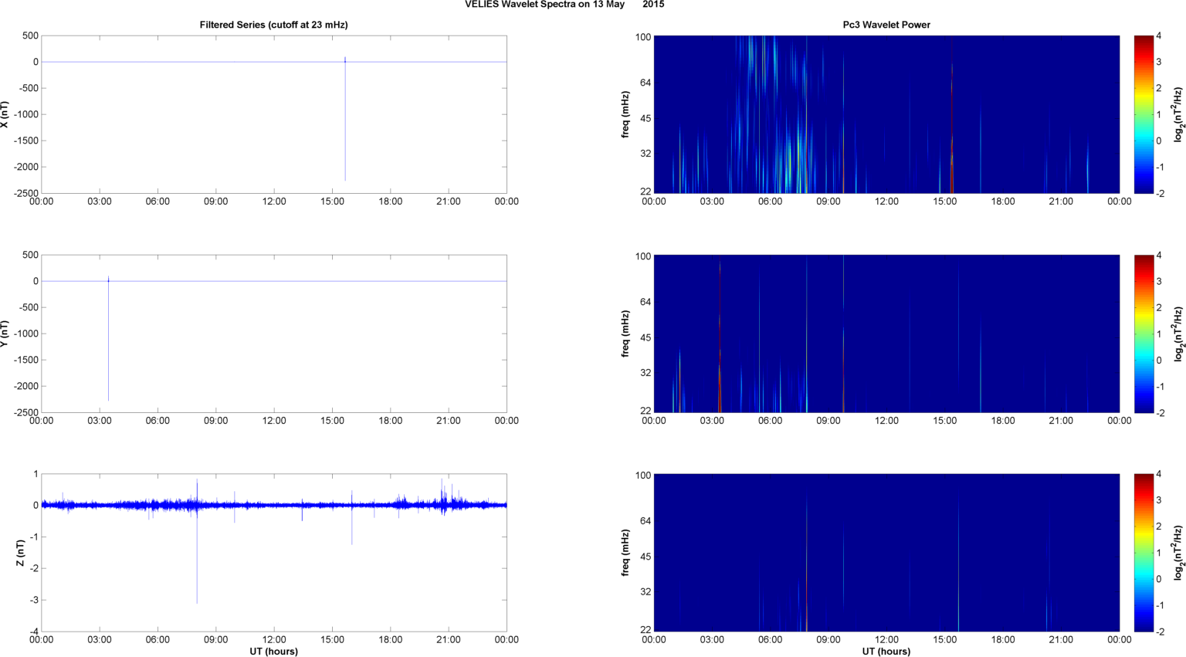Screen dimensions: 1186x657
Task: Select the Pc3 Wavelet Power column title
Action: click(886, 25)
